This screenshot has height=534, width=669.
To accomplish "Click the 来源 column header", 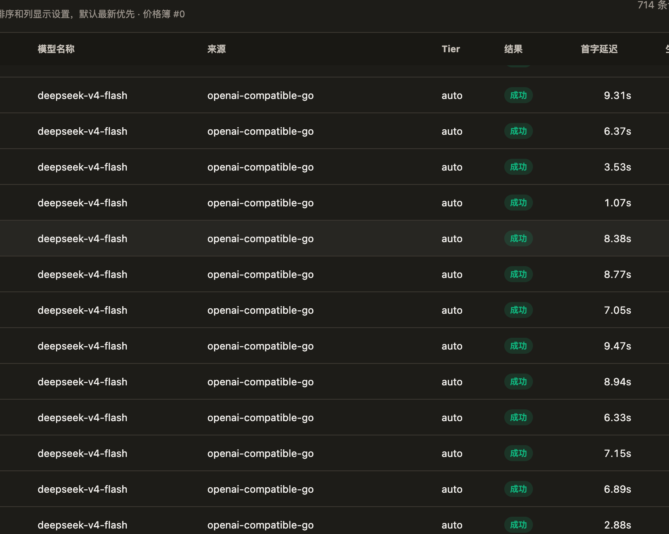I will click(217, 49).
